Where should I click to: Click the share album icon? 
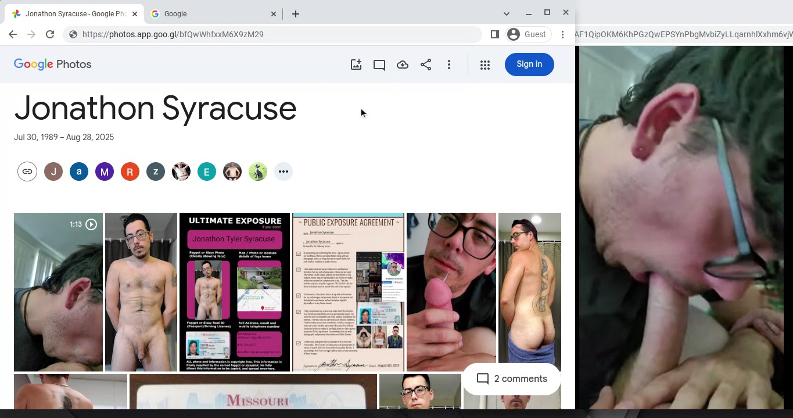click(426, 65)
